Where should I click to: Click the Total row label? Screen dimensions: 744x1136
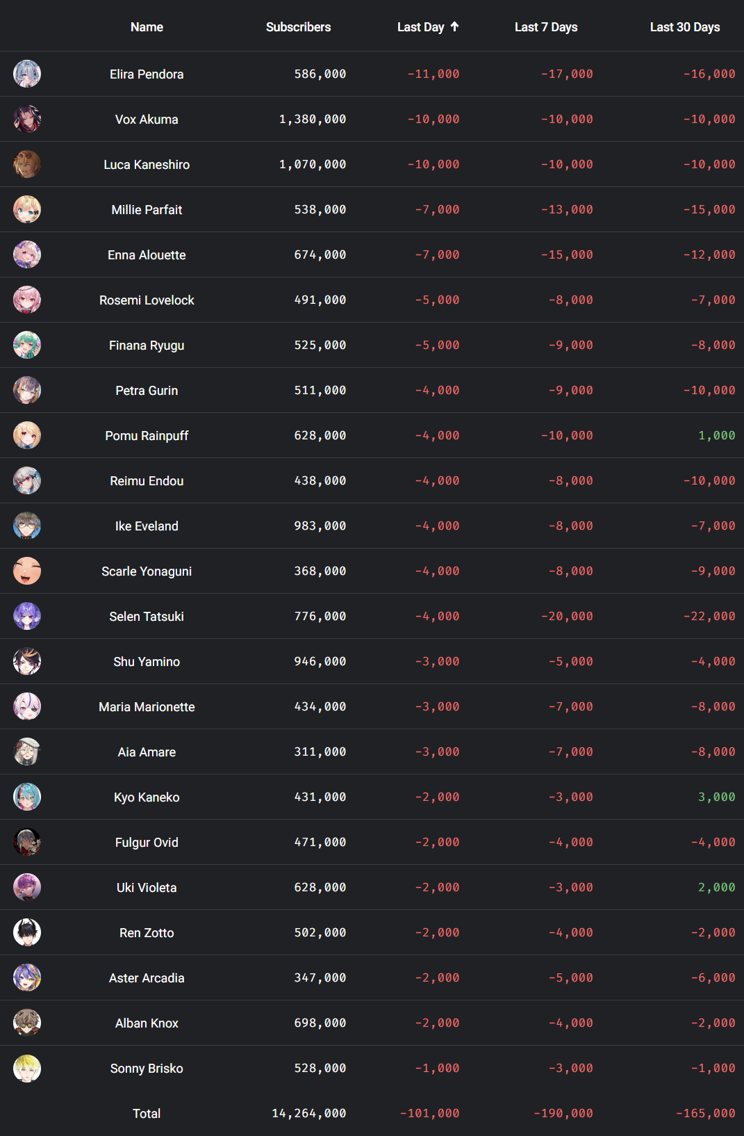click(147, 1113)
